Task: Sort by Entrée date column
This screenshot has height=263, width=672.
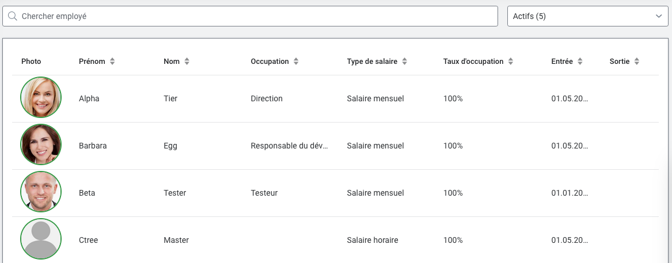Action: (580, 62)
